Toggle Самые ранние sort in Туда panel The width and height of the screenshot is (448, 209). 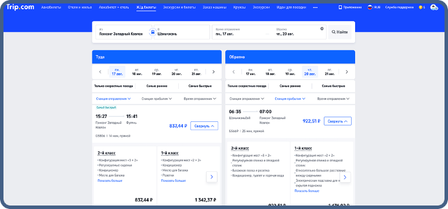157,86
